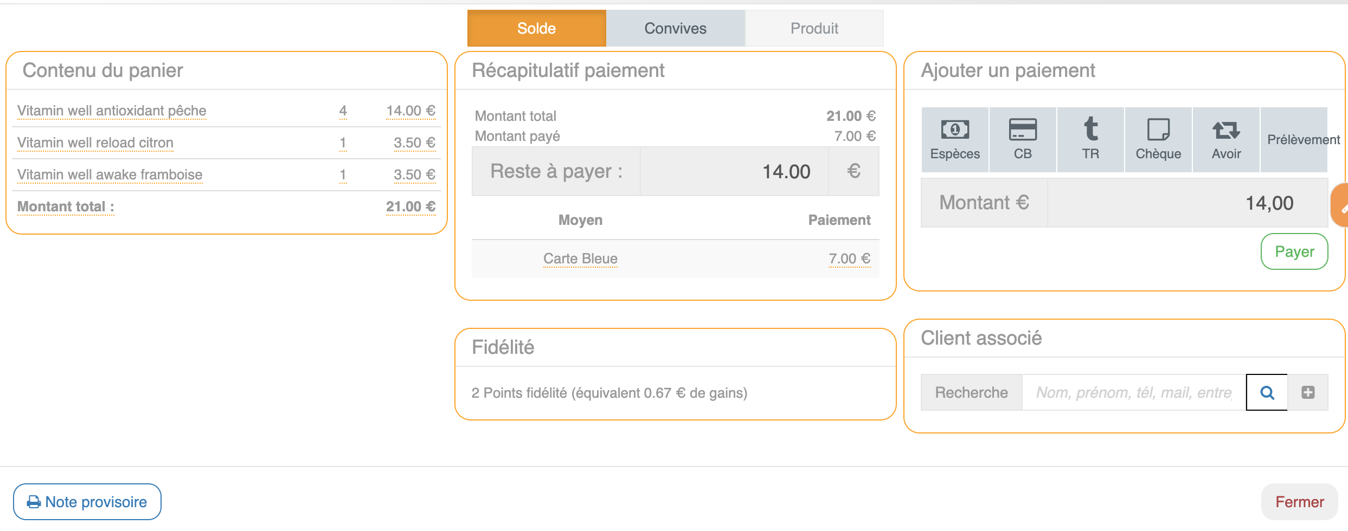Edit Vitamin well antioxidant pêche item name

pos(112,111)
